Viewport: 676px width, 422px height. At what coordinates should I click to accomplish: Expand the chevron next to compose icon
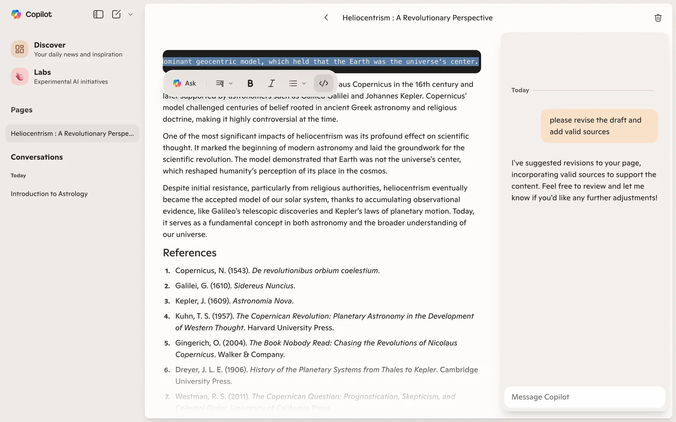click(131, 14)
